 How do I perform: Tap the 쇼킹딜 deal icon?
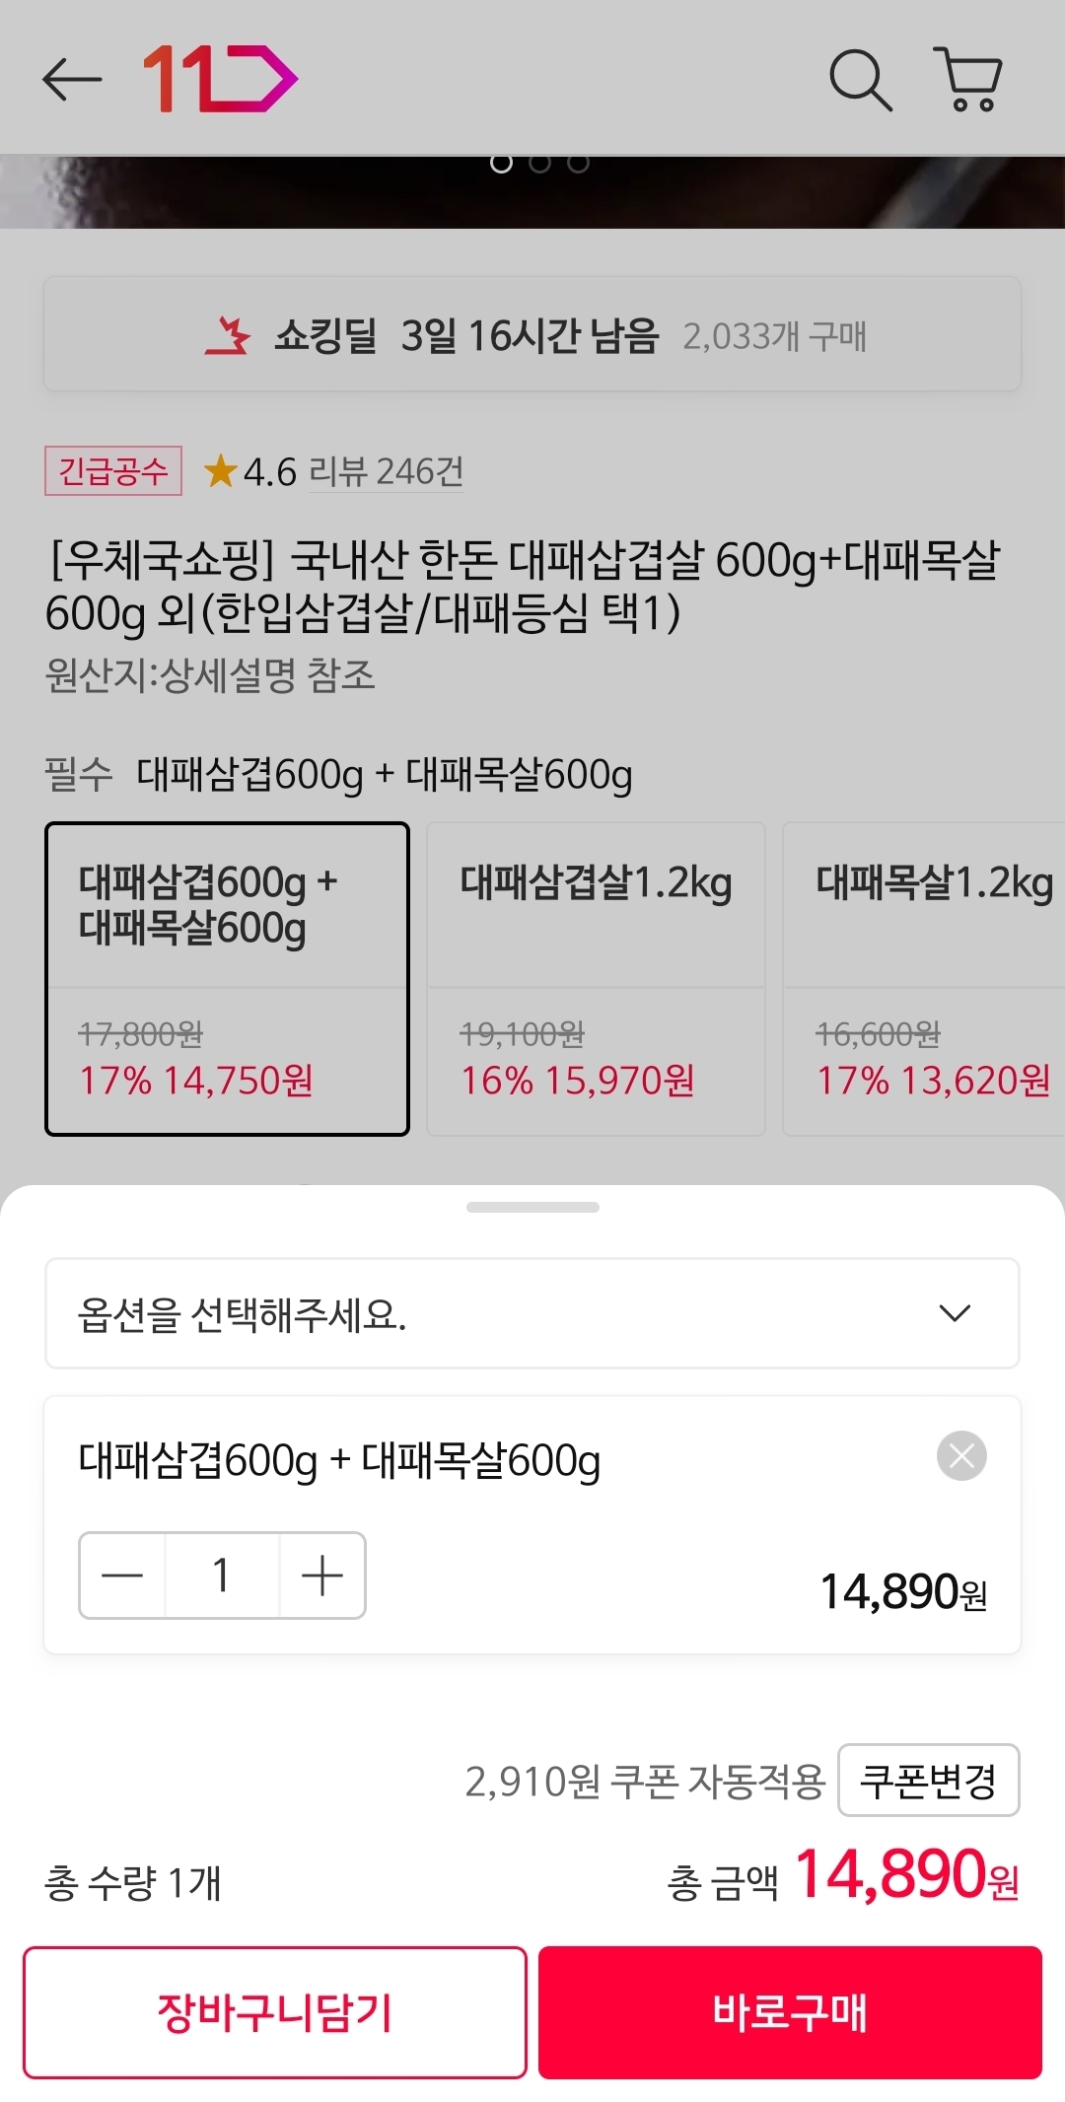point(228,335)
